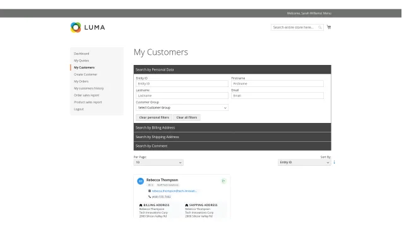Click the My Customers page heading
Image resolution: width=404 pixels, height=227 pixels.
pyautogui.click(x=161, y=52)
